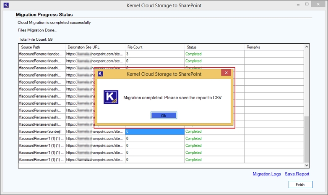Open the Save Report link

click(297, 174)
